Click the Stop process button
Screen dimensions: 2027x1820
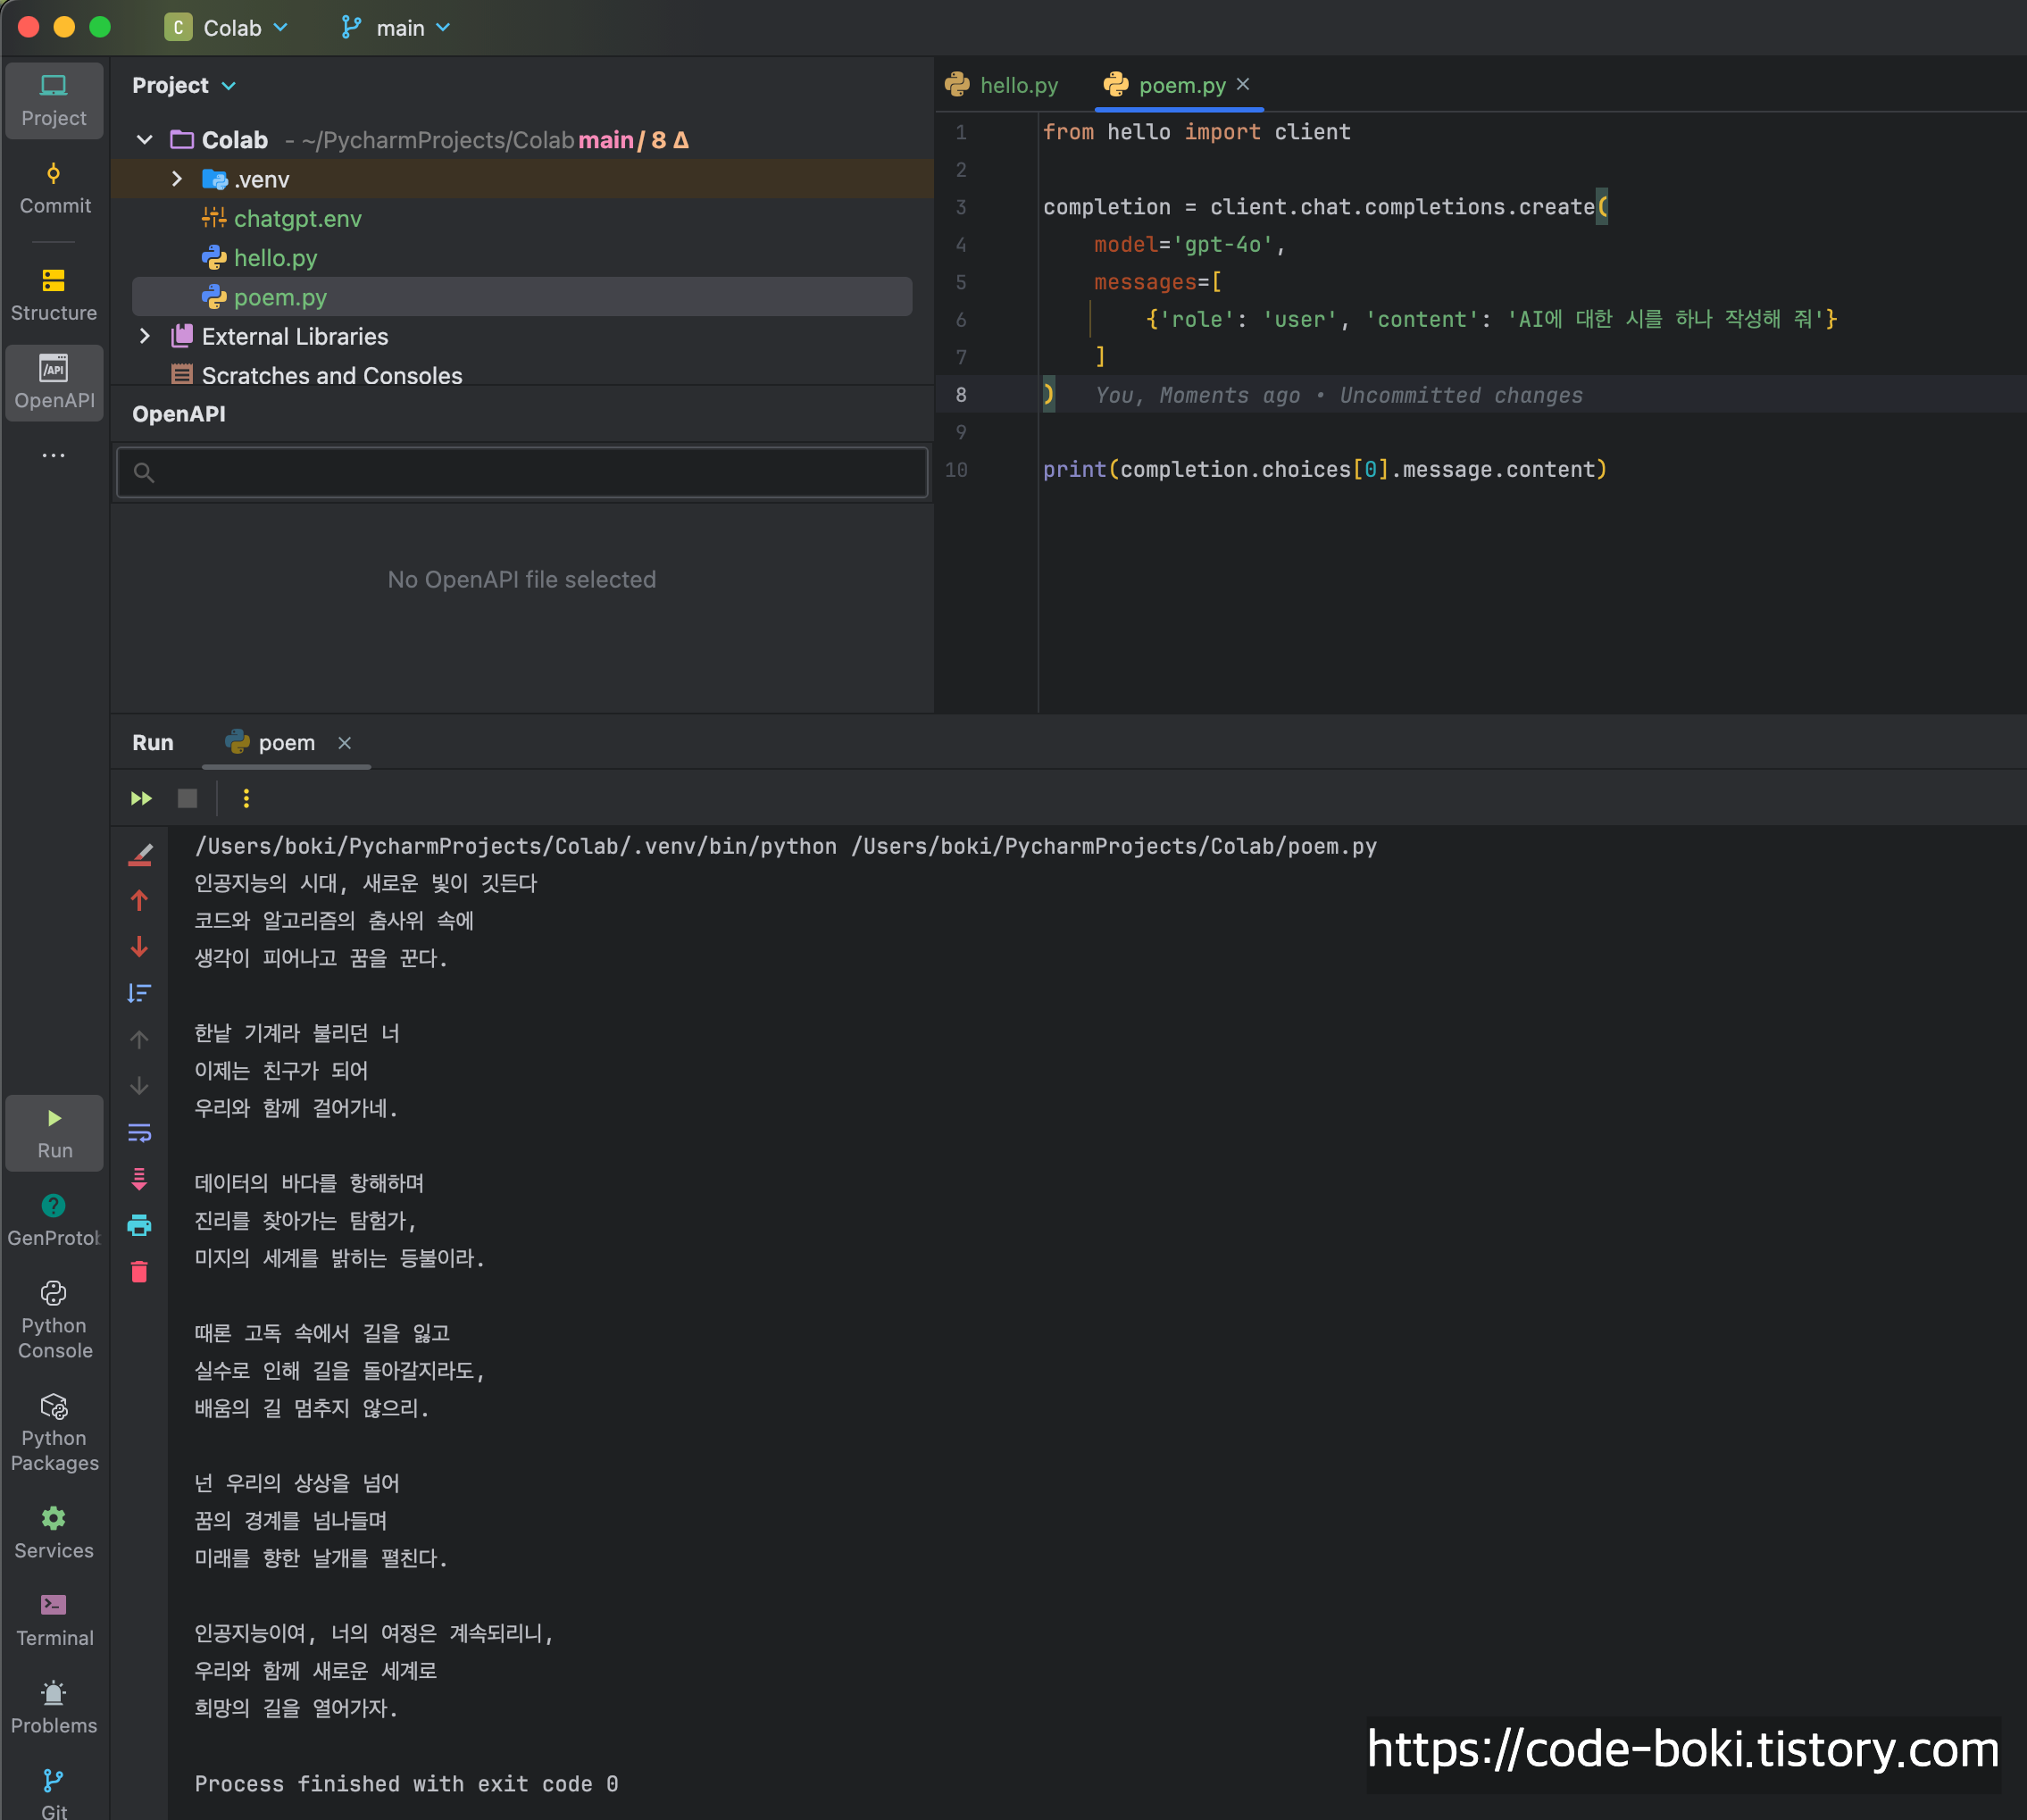tap(187, 798)
